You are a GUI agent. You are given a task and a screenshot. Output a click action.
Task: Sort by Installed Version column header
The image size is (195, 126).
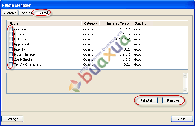click(116, 23)
